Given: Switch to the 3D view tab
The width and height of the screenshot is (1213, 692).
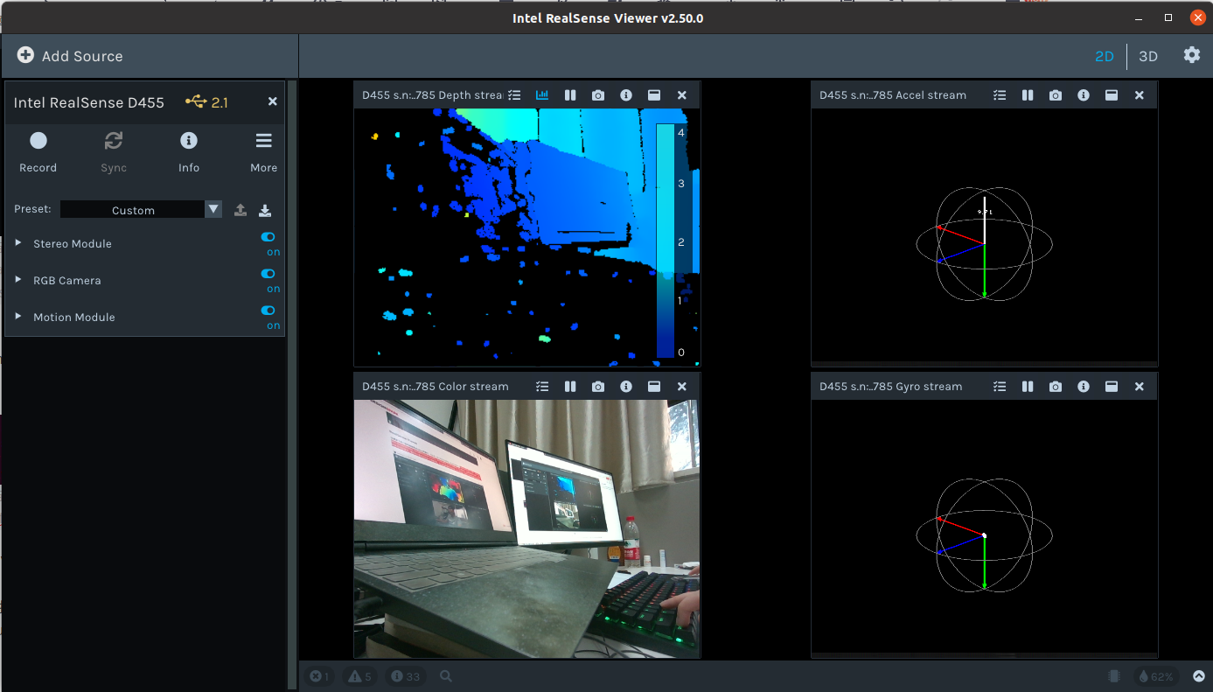Looking at the screenshot, I should pos(1147,54).
